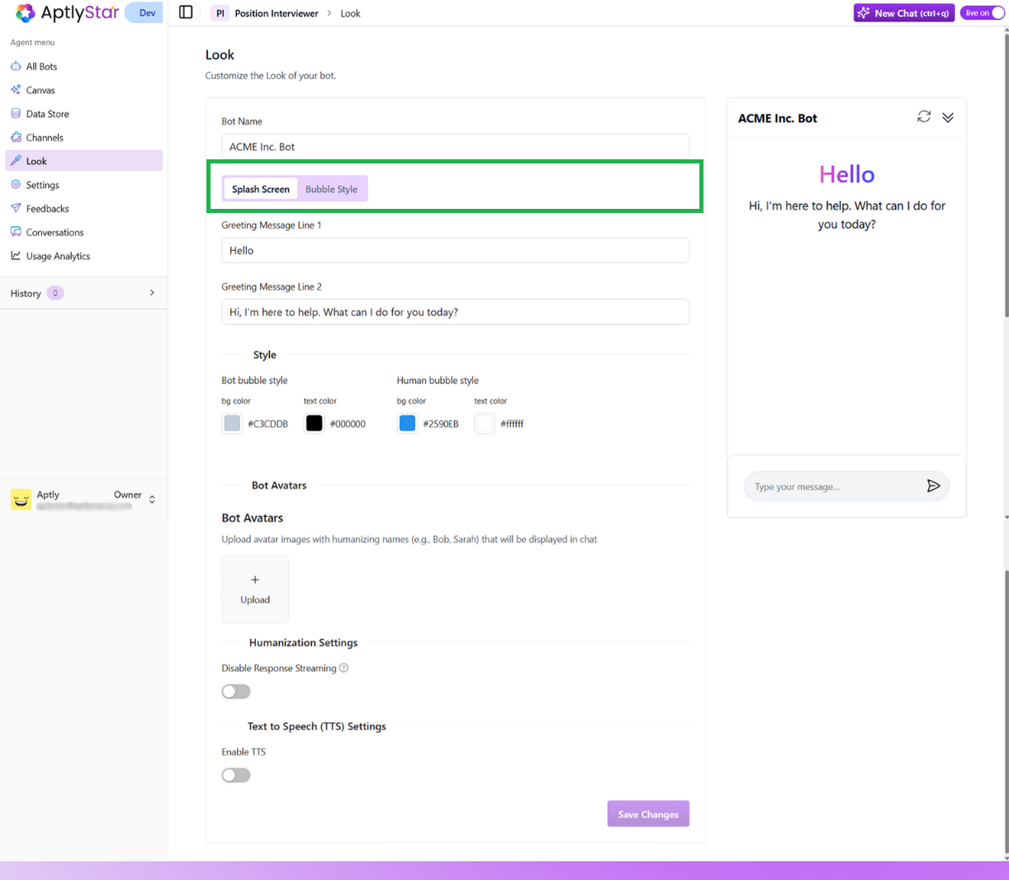Click the Upload avatar button
The width and height of the screenshot is (1009, 880).
(255, 589)
